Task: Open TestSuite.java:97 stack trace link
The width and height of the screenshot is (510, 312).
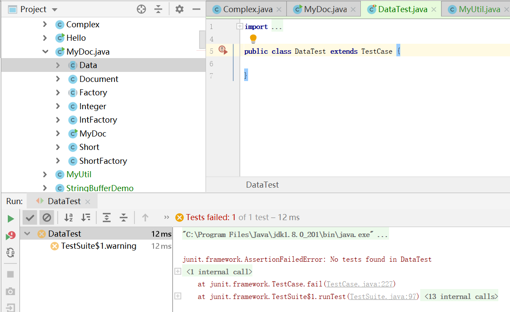Action: pyautogui.click(x=382, y=296)
